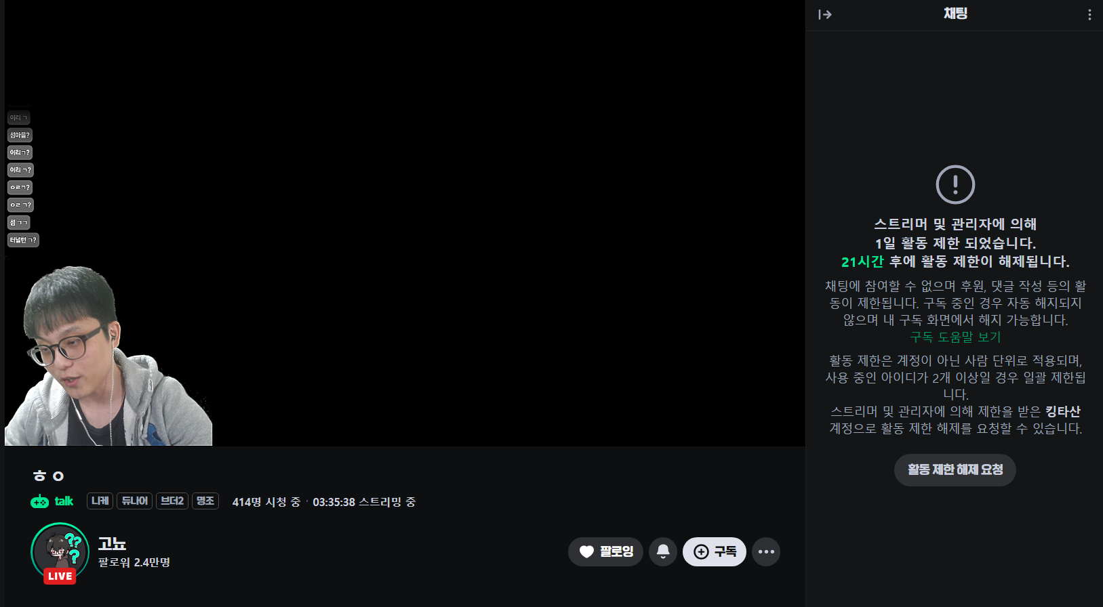Click the green gamepad category icon
The image size is (1103, 607).
click(x=39, y=501)
